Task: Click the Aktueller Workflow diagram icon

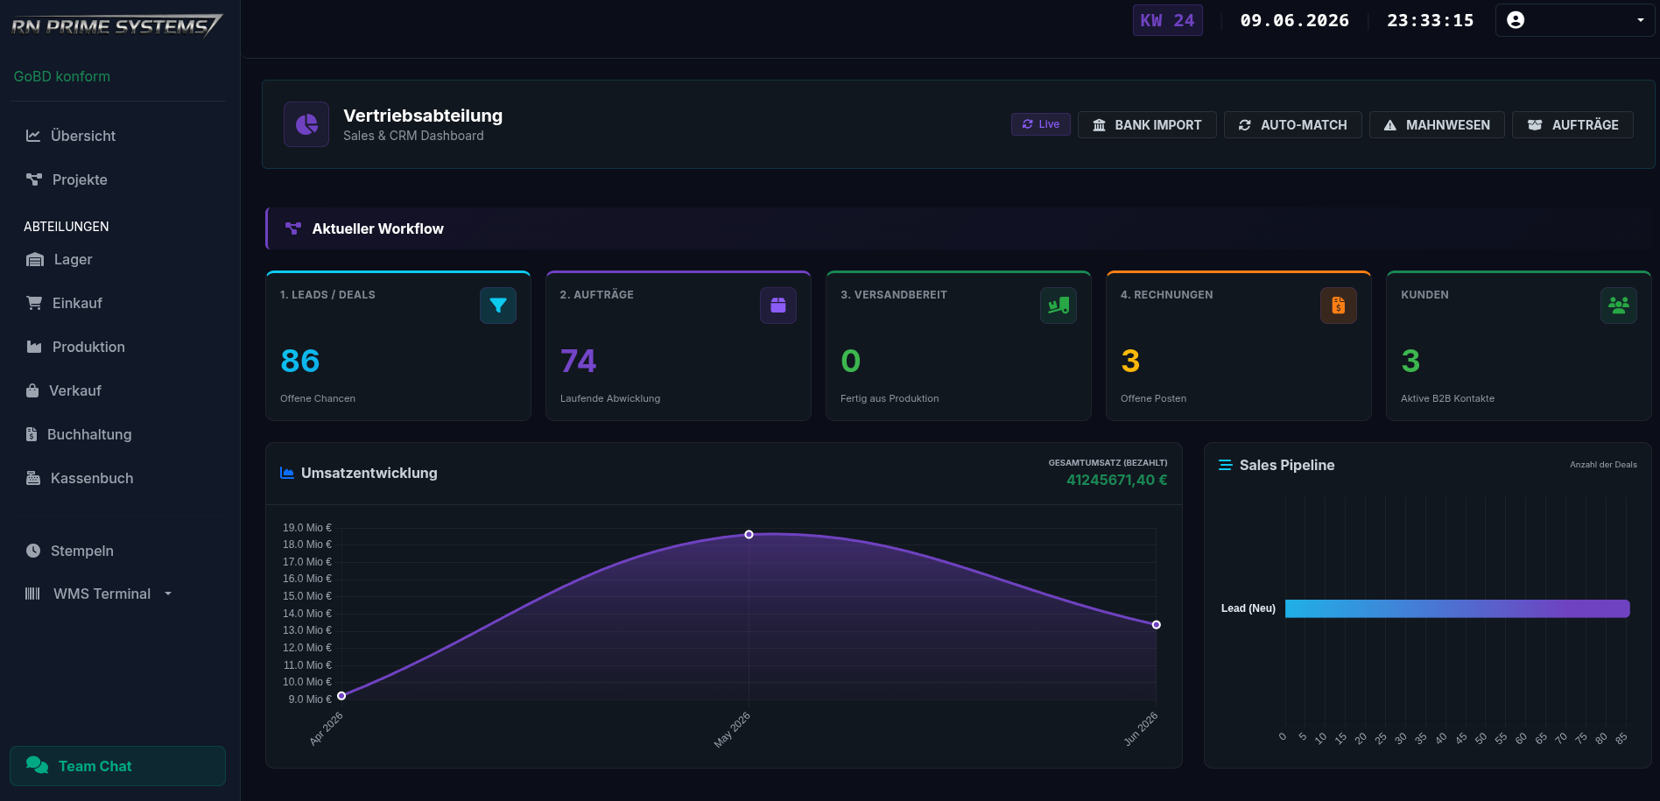Action: coord(293,228)
